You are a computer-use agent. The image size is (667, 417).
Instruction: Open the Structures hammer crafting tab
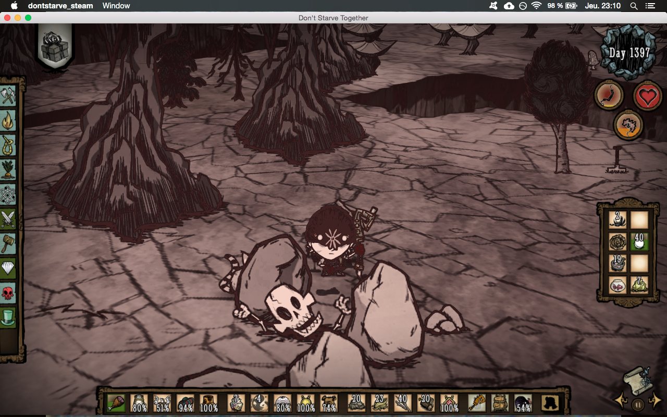click(9, 243)
